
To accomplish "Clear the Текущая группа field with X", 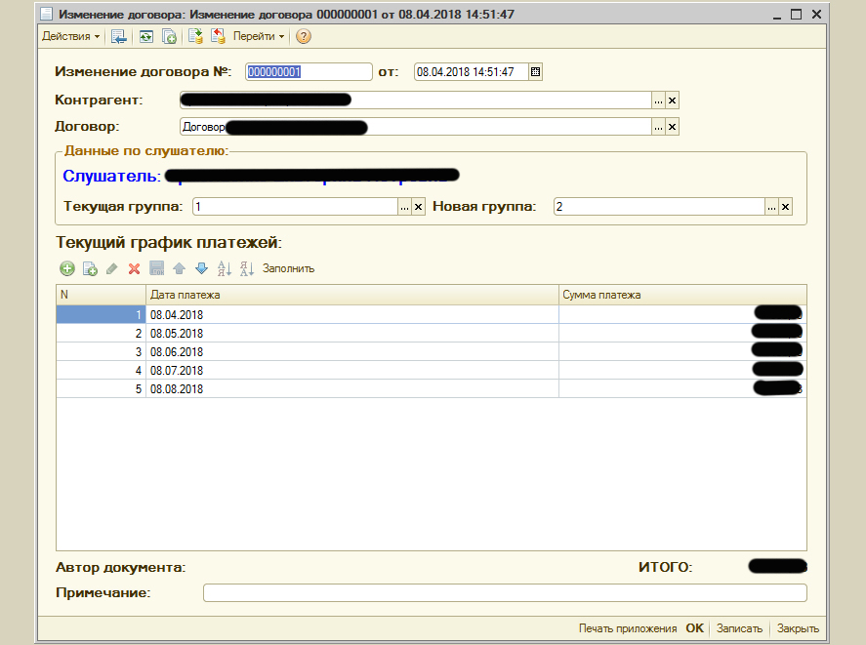I will [x=419, y=206].
